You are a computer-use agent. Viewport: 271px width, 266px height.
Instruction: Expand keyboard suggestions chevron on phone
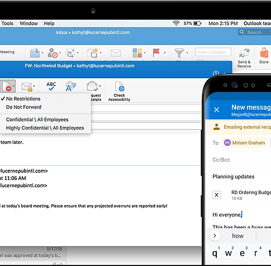215,236
